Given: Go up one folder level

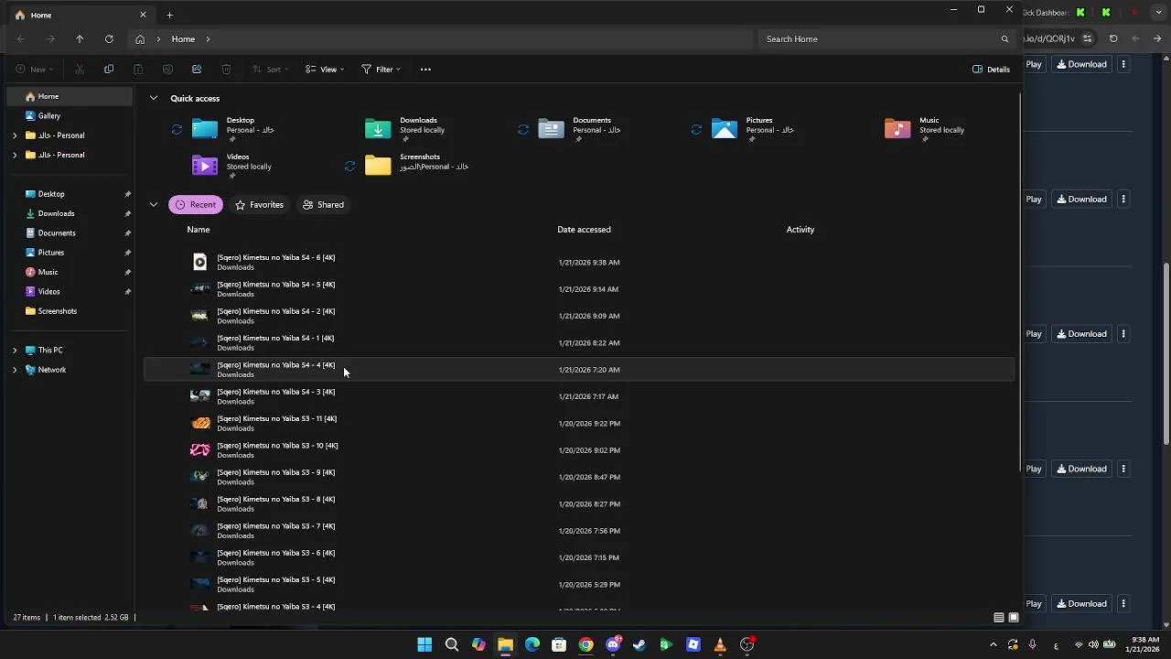Looking at the screenshot, I should [x=80, y=38].
